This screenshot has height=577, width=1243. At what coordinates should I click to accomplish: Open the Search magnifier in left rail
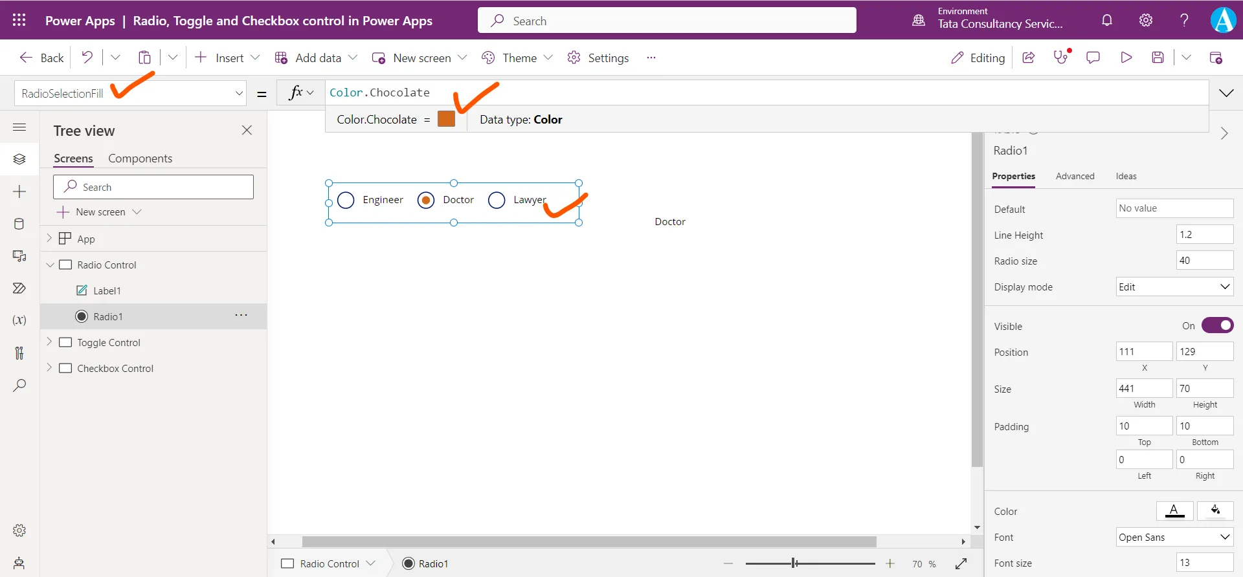coord(19,386)
